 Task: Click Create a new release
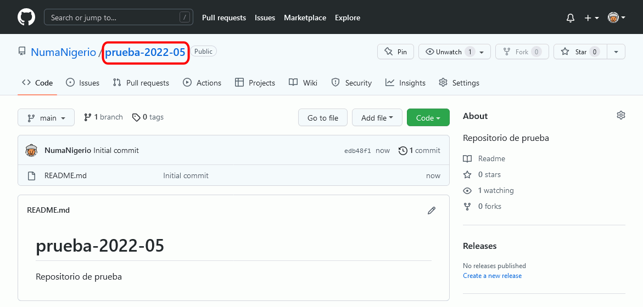pos(492,276)
